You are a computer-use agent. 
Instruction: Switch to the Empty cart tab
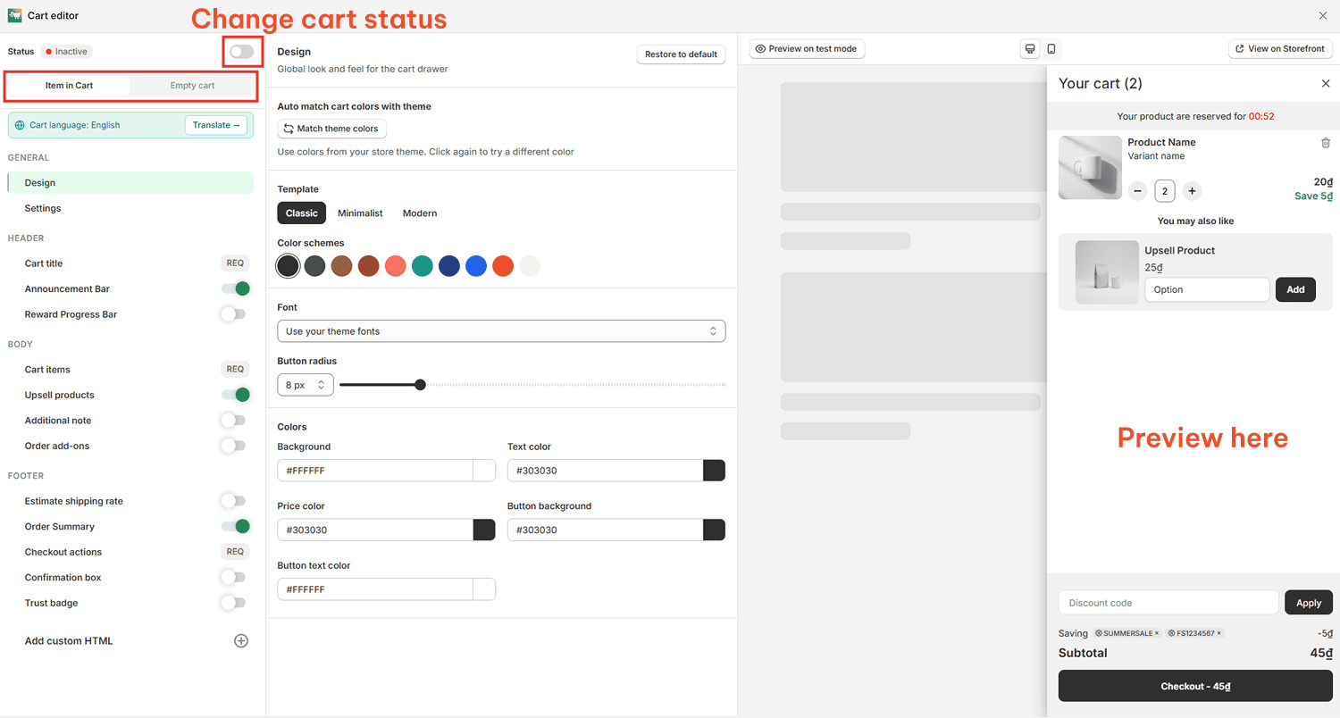click(192, 86)
